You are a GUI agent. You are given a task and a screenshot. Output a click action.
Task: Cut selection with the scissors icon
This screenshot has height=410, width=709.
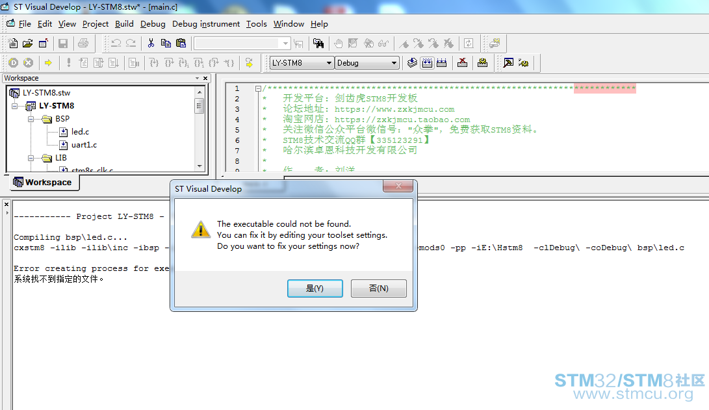[x=151, y=44]
